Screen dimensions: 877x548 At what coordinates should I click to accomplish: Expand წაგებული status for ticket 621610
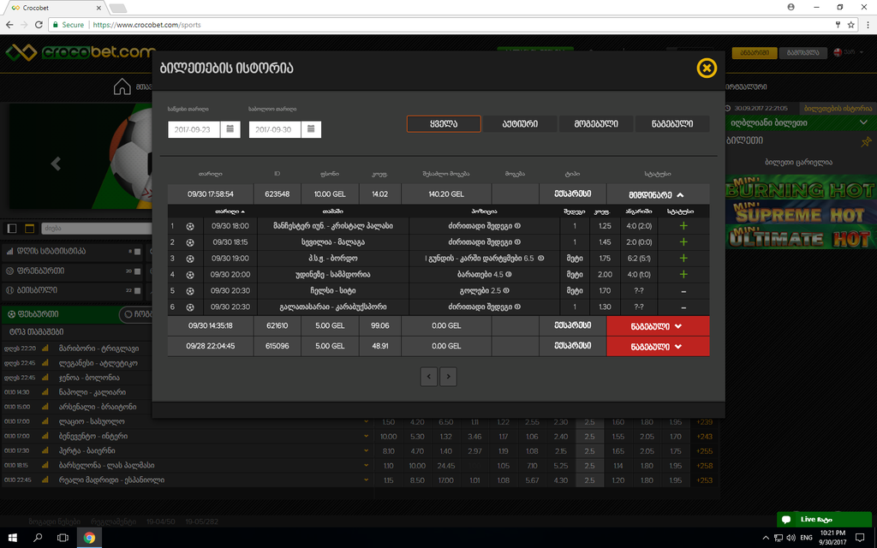coord(659,326)
